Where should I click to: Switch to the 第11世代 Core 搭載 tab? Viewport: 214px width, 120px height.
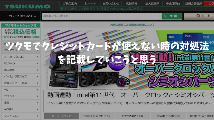200,116
